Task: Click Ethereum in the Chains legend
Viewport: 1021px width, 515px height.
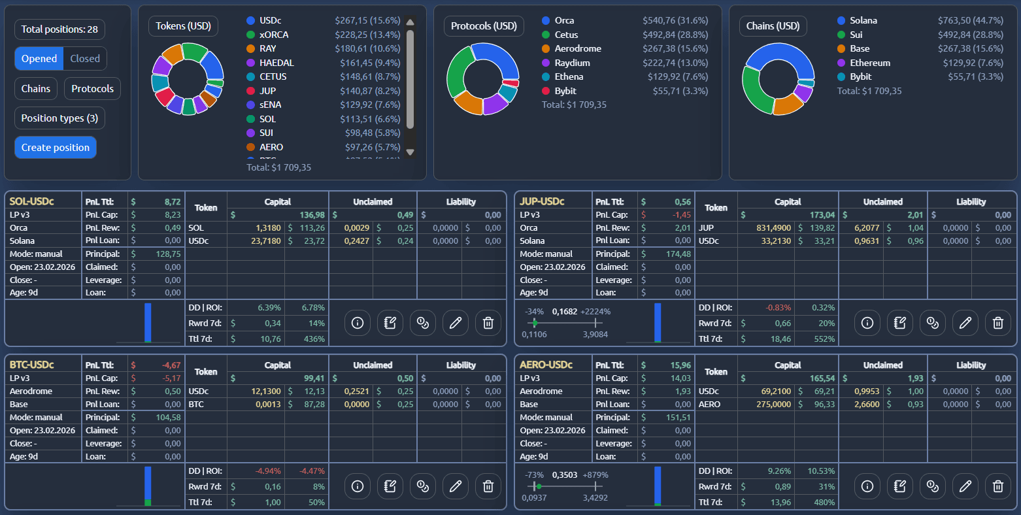Action: (x=870, y=63)
